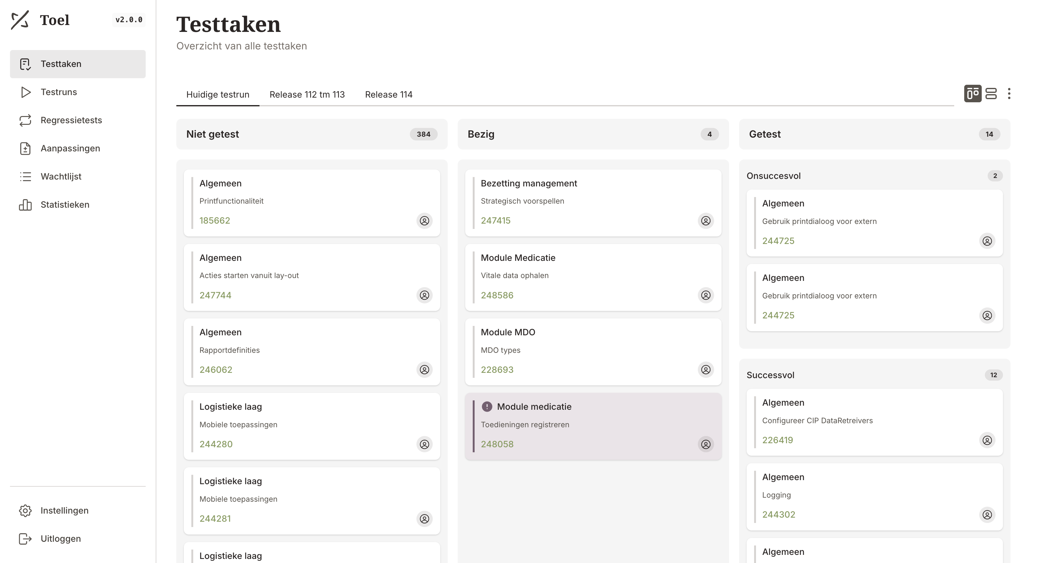Click task number 228693
Viewport: 1038px width, 563px height.
tap(497, 370)
